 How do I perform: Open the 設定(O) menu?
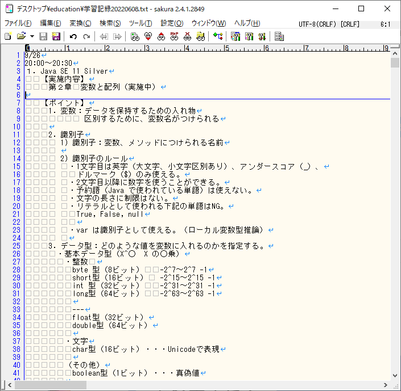point(172,23)
